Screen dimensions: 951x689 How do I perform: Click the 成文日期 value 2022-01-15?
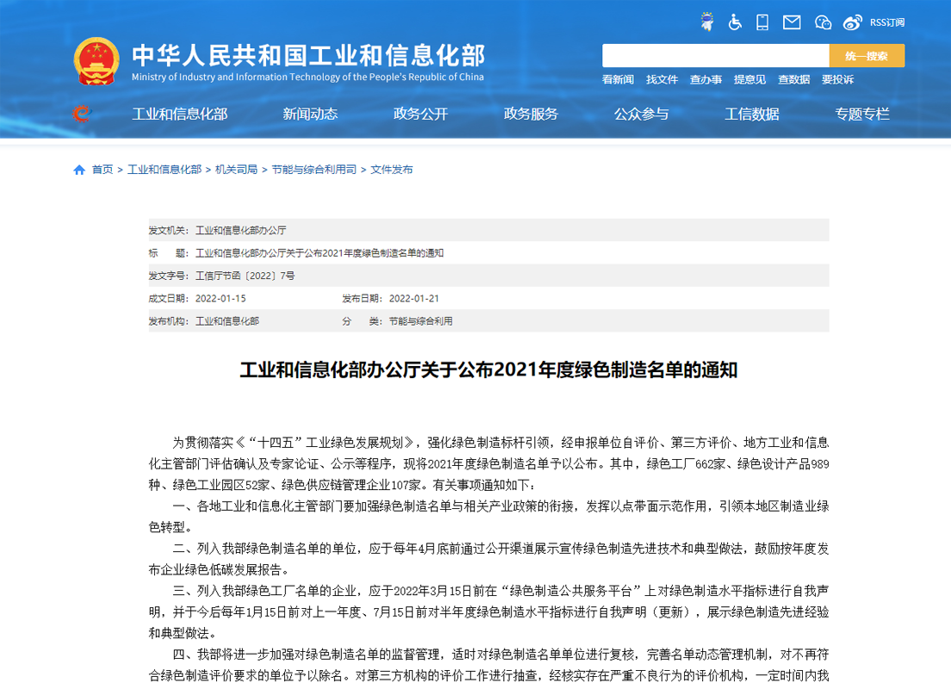(x=221, y=298)
